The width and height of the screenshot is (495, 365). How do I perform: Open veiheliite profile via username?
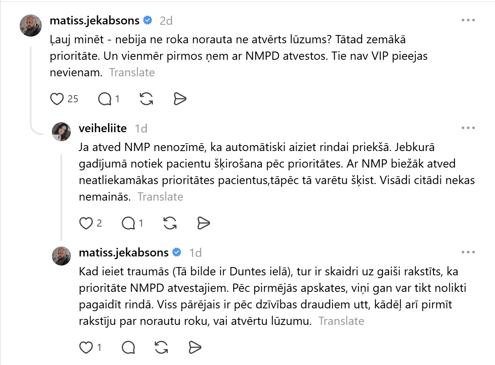pyautogui.click(x=103, y=128)
